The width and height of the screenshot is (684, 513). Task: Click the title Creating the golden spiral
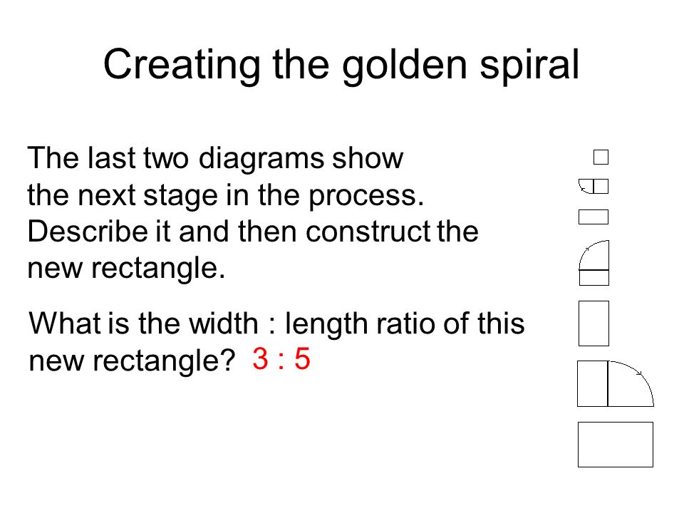pos(341,66)
